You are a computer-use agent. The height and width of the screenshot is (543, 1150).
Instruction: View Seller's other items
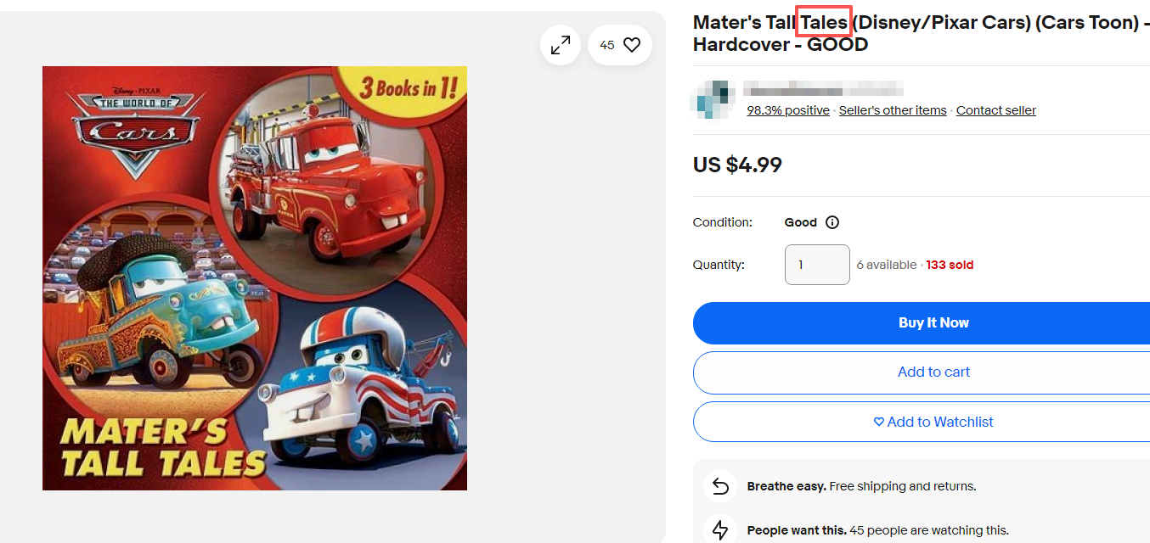click(893, 110)
